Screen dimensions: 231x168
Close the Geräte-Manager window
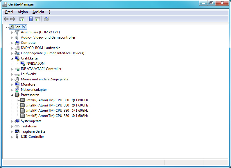(x=222, y=3)
